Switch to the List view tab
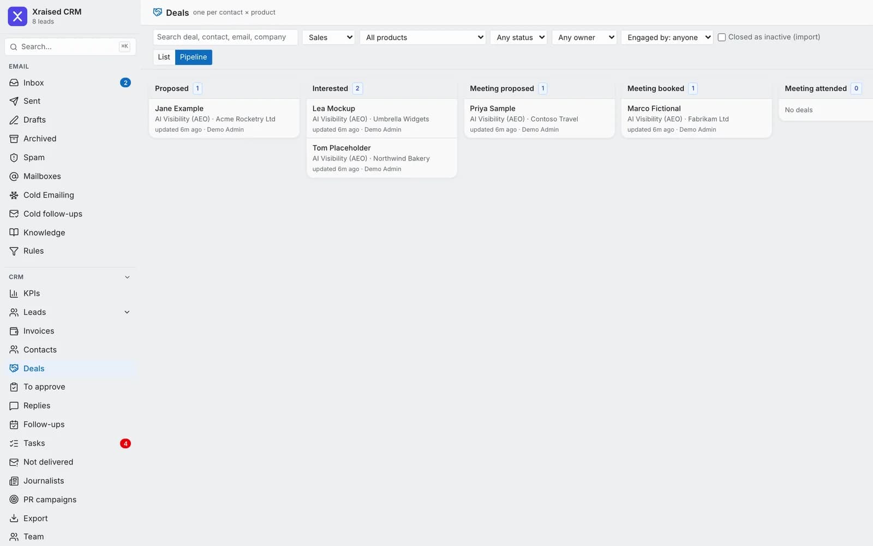873x546 pixels. coord(164,57)
